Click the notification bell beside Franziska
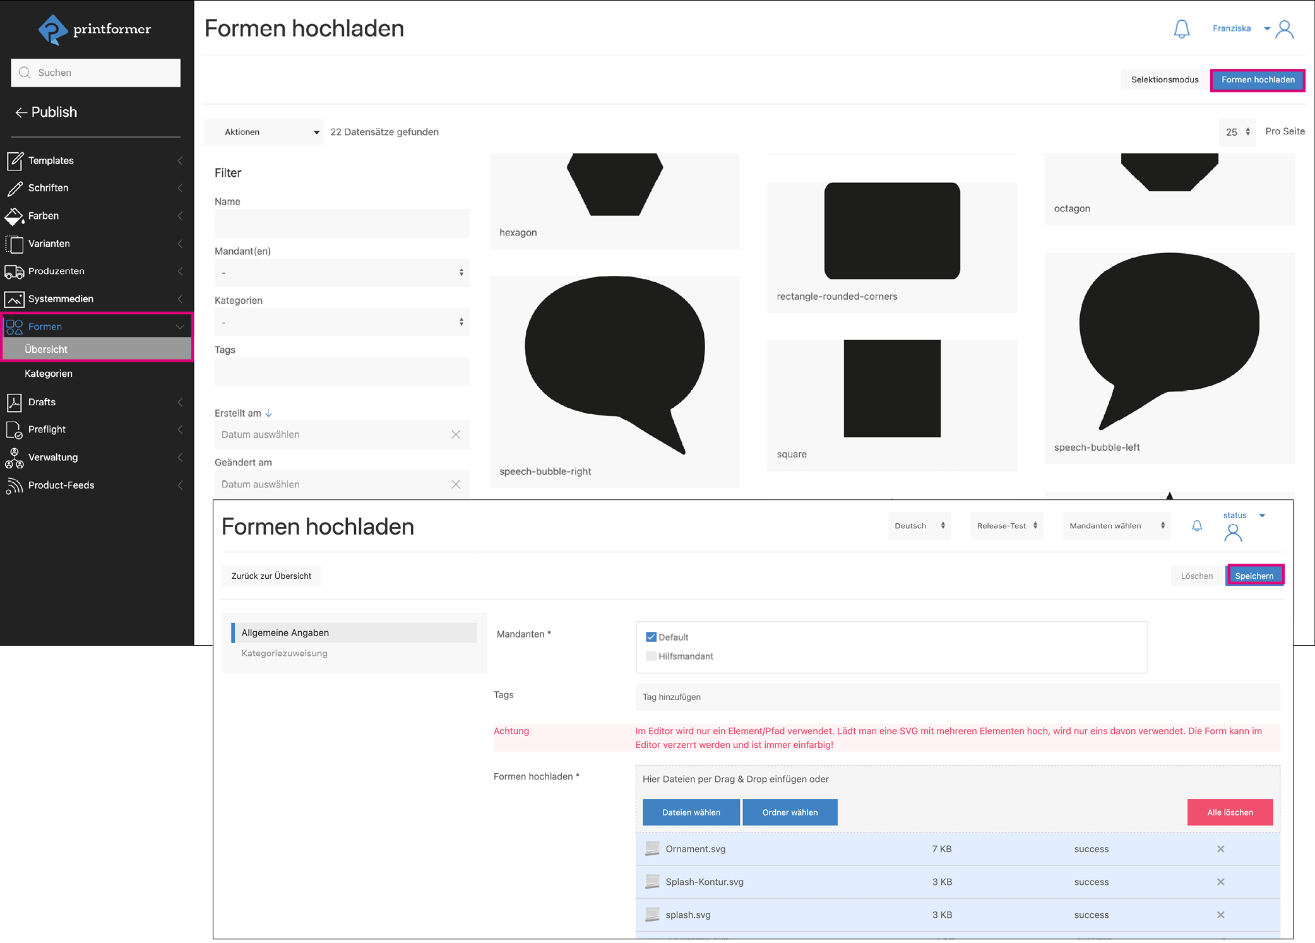 1181,29
